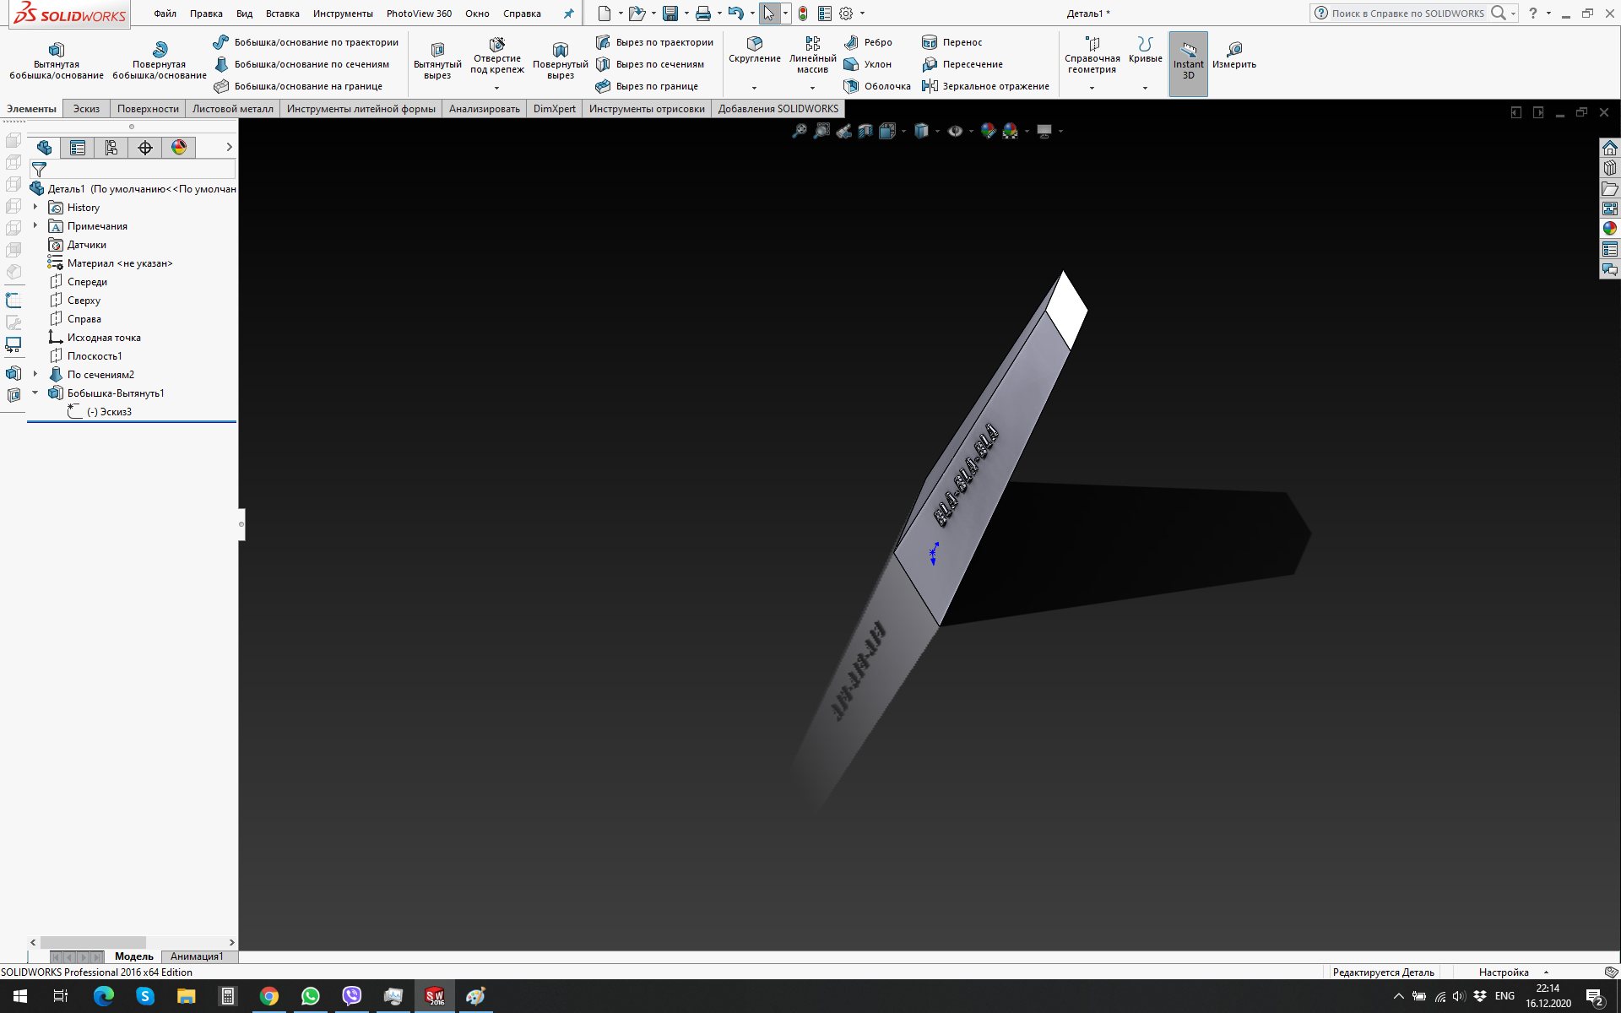Image resolution: width=1621 pixels, height=1013 pixels.
Task: Open the PropertyManager tab icon
Action: (x=78, y=148)
